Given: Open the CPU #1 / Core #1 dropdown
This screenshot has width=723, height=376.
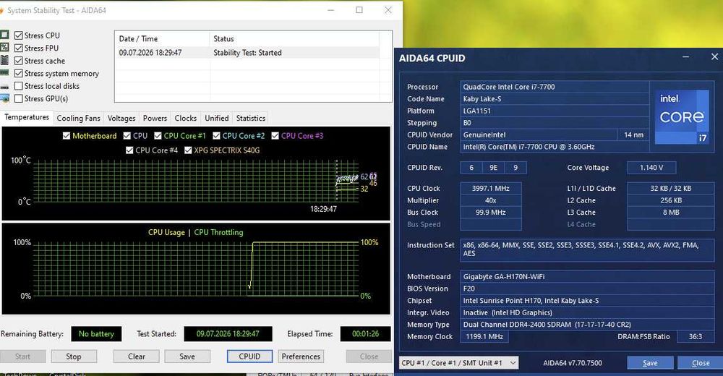Looking at the screenshot, I should pos(458,362).
